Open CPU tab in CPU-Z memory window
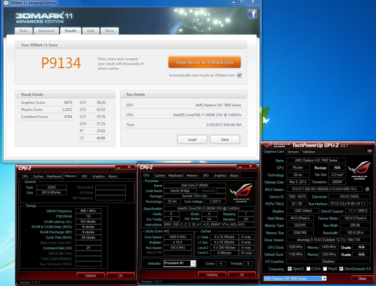Viewport: 376px width, 286px height. point(25,176)
